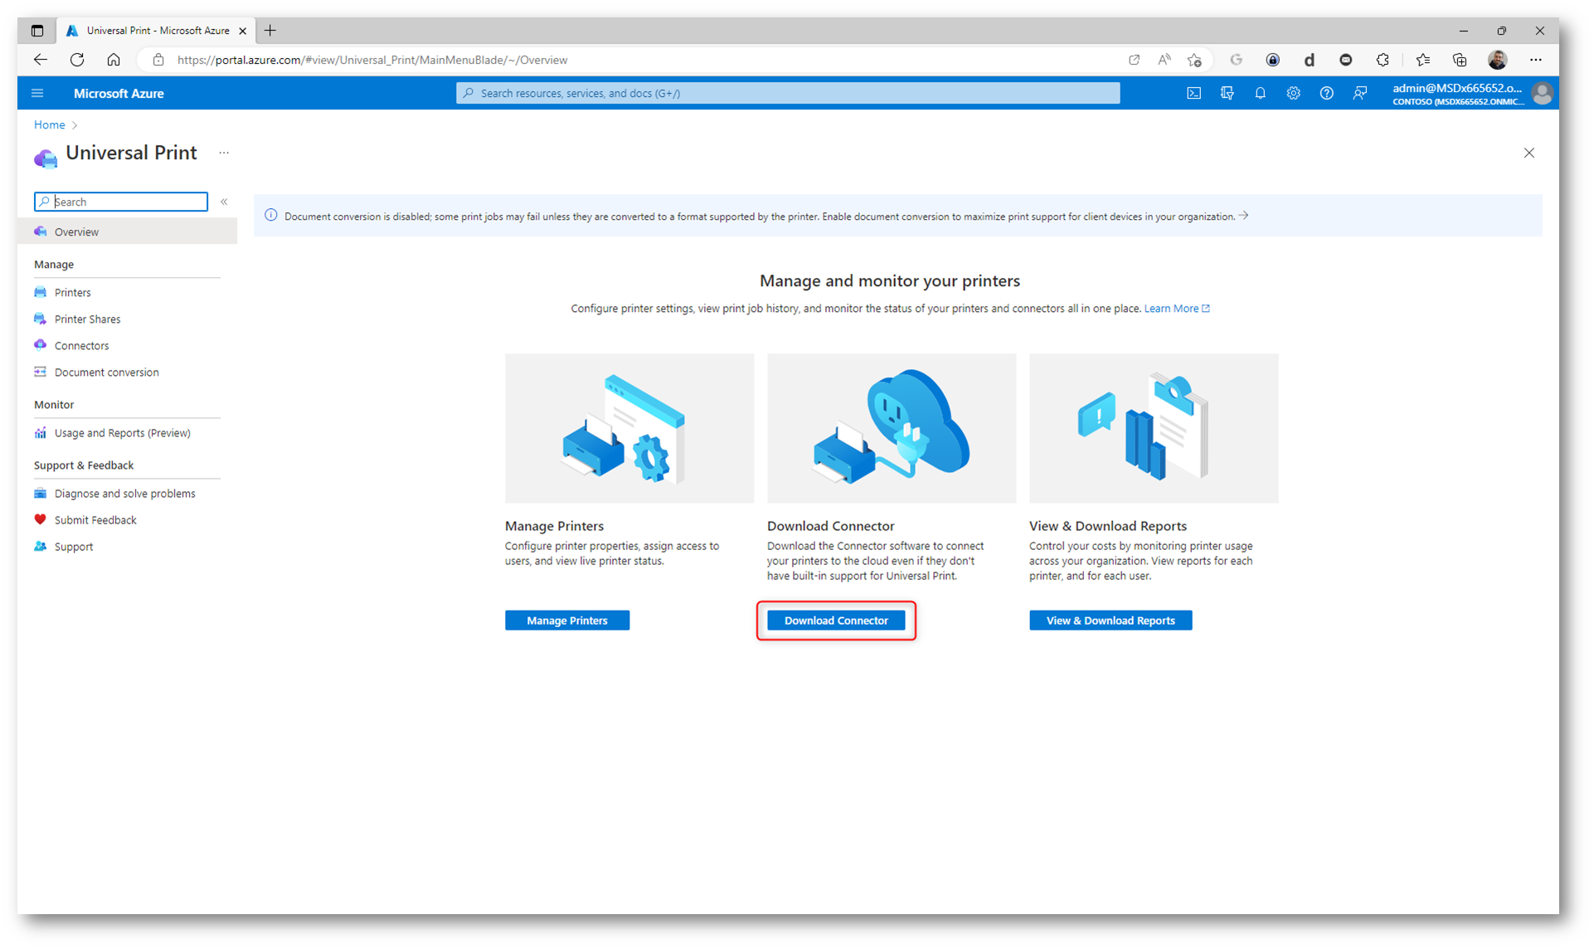
Task: Open browser extensions puzzle icon
Action: pyautogui.click(x=1383, y=60)
